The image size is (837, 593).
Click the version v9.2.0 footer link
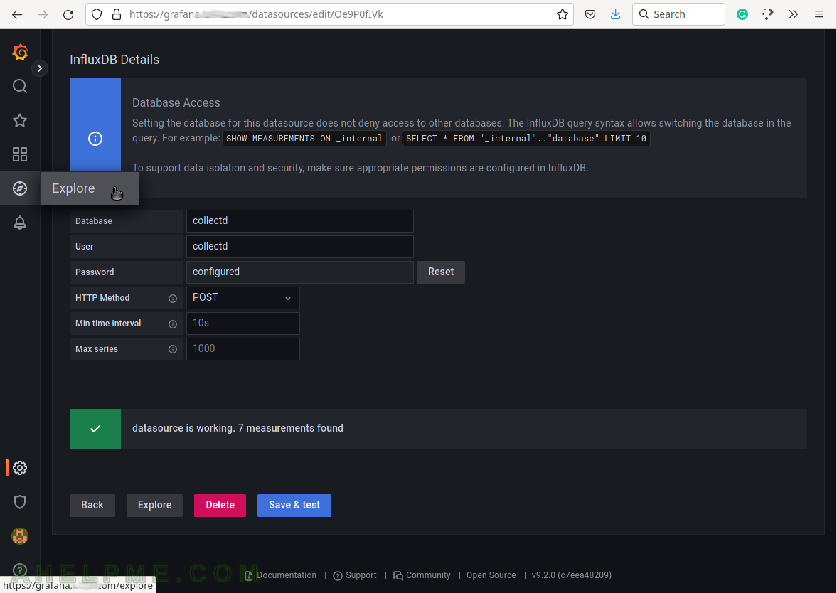[x=572, y=575]
